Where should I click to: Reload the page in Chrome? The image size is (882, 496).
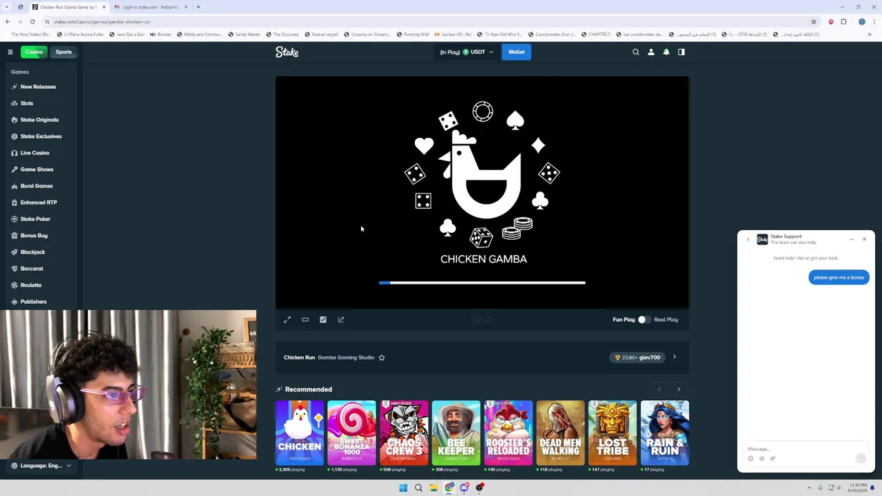[32, 21]
